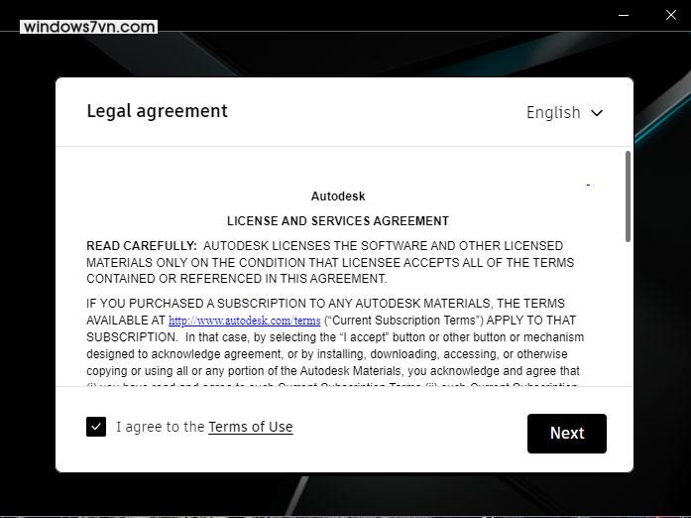The image size is (691, 518).
Task: Expand the chevron arrow beside English
Action: pyautogui.click(x=597, y=113)
